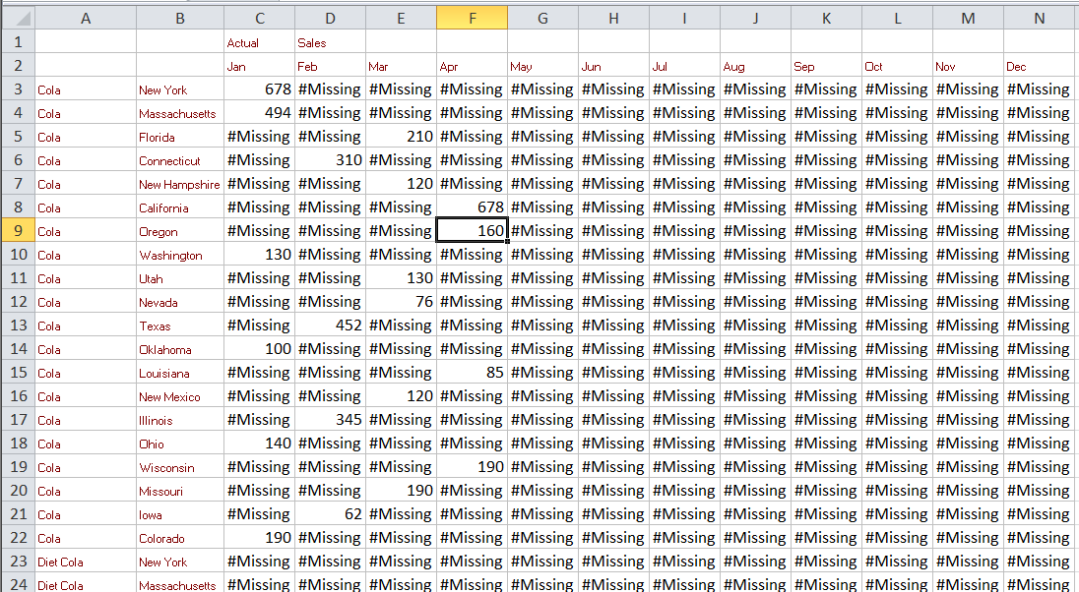Select the value 100 for Oklahoma

coord(260,348)
